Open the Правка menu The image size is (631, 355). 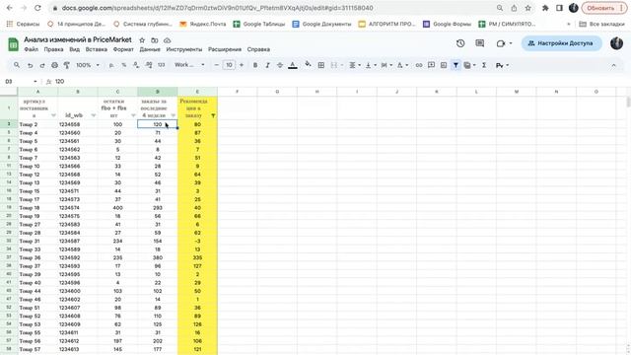click(53, 49)
